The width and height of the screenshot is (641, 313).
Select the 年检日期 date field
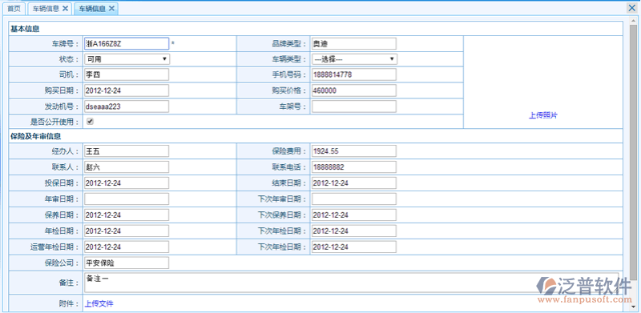point(127,231)
